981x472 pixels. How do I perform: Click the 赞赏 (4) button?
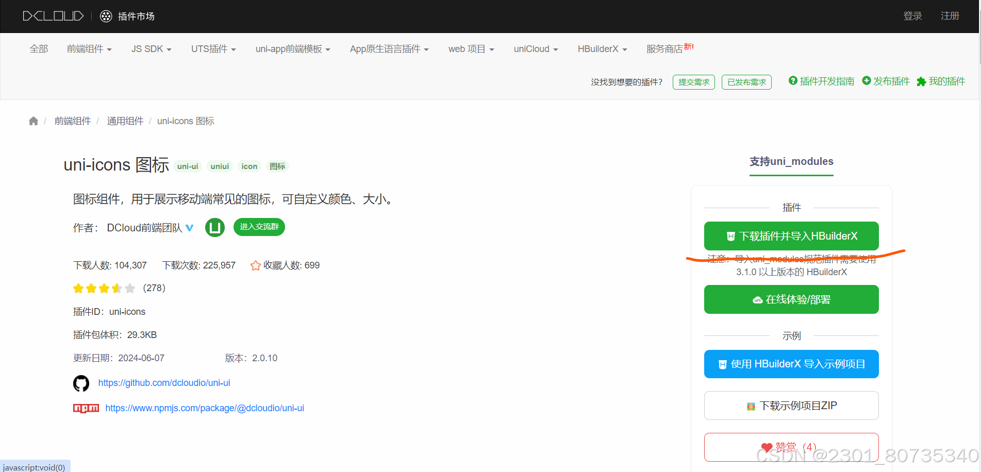point(791,447)
